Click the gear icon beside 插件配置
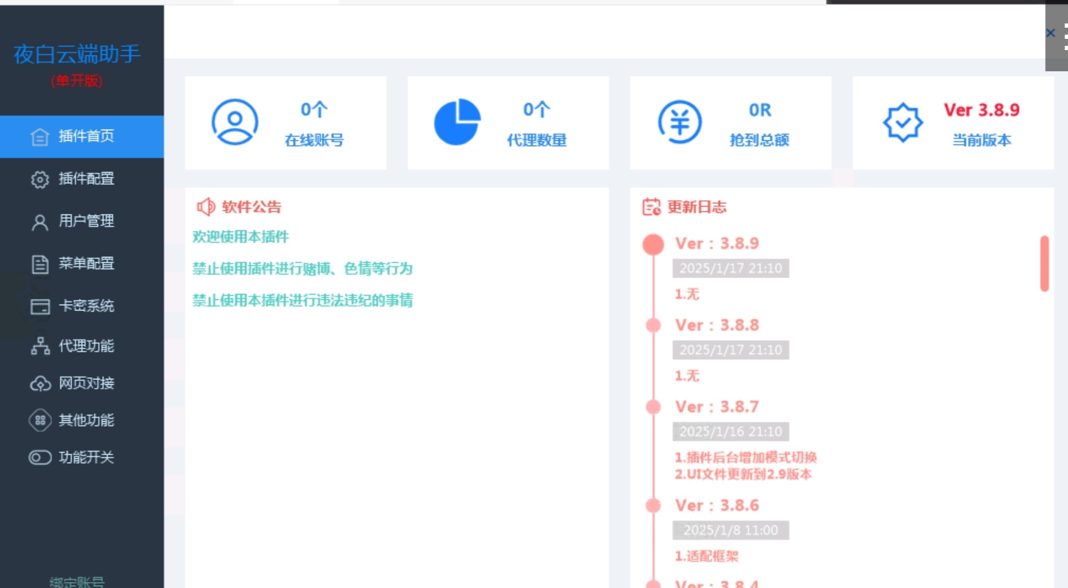This screenshot has height=588, width=1068. [40, 179]
